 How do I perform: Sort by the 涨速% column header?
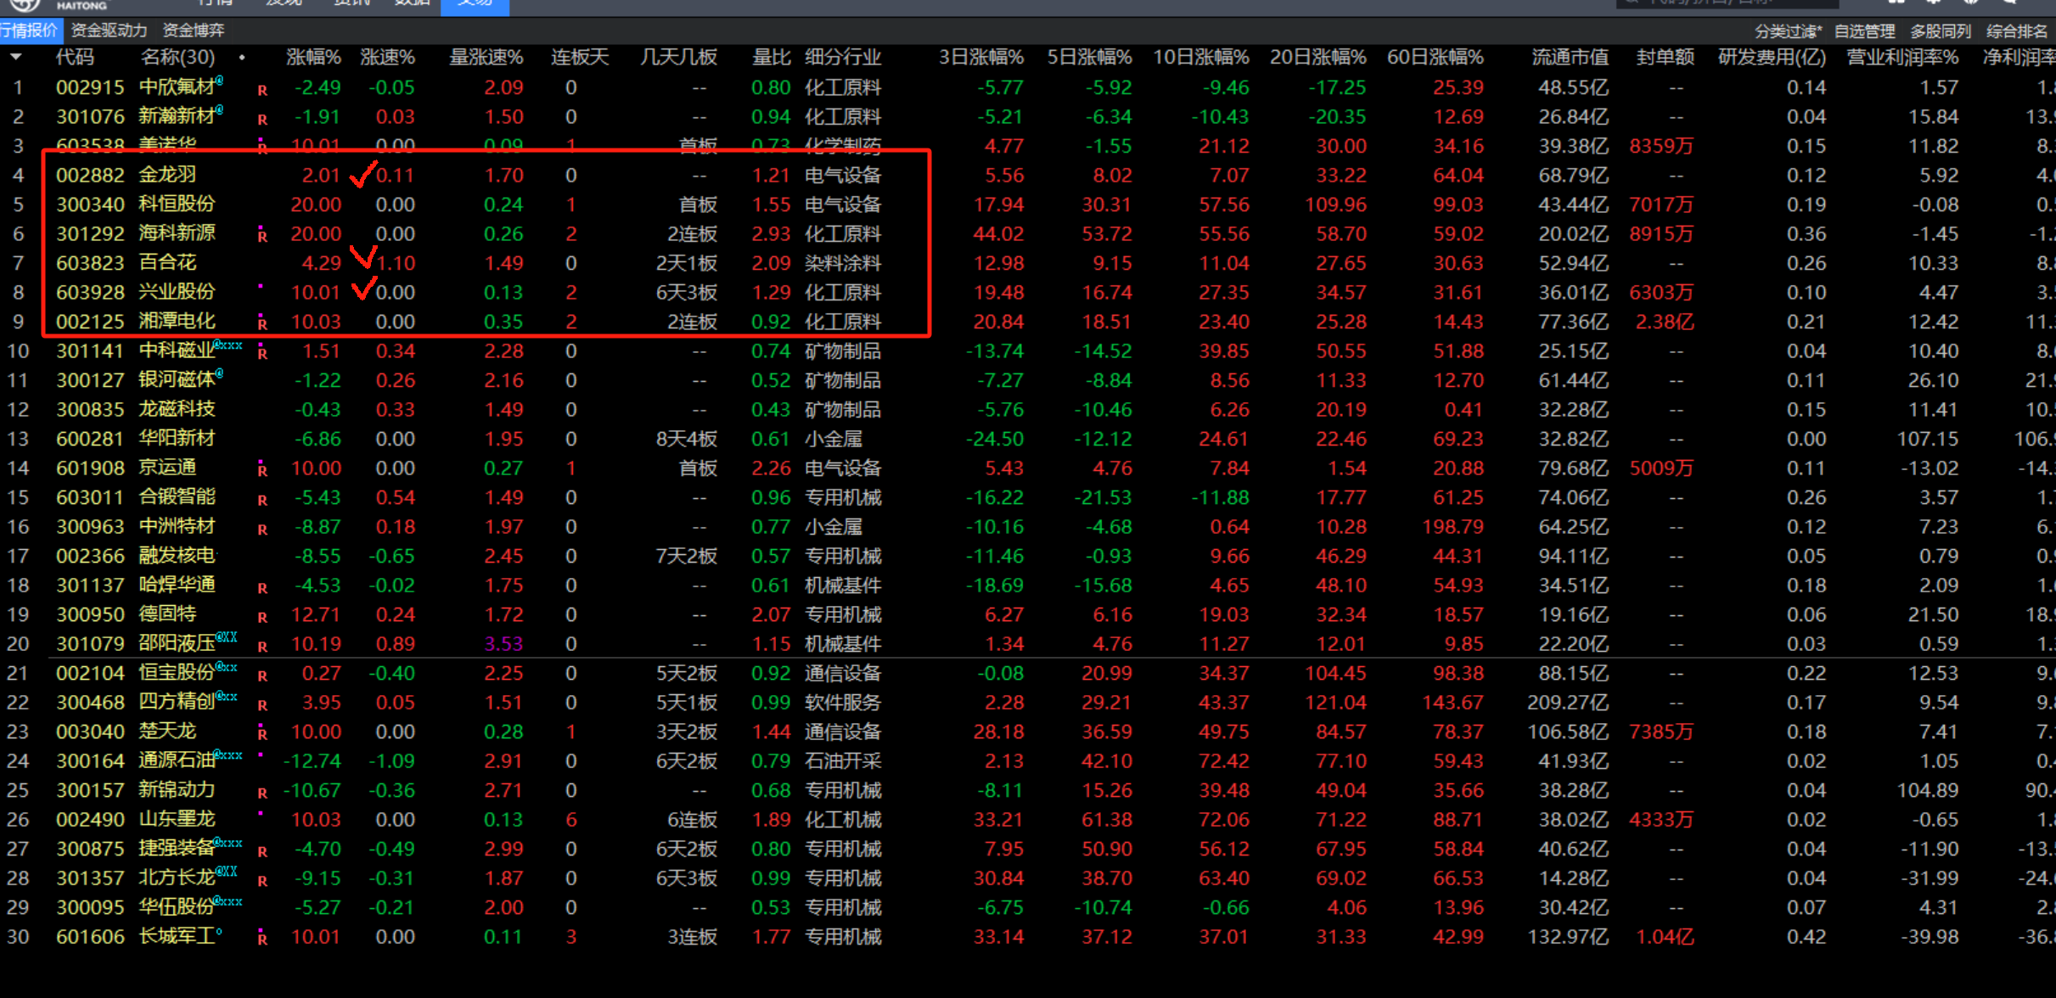pos(387,57)
